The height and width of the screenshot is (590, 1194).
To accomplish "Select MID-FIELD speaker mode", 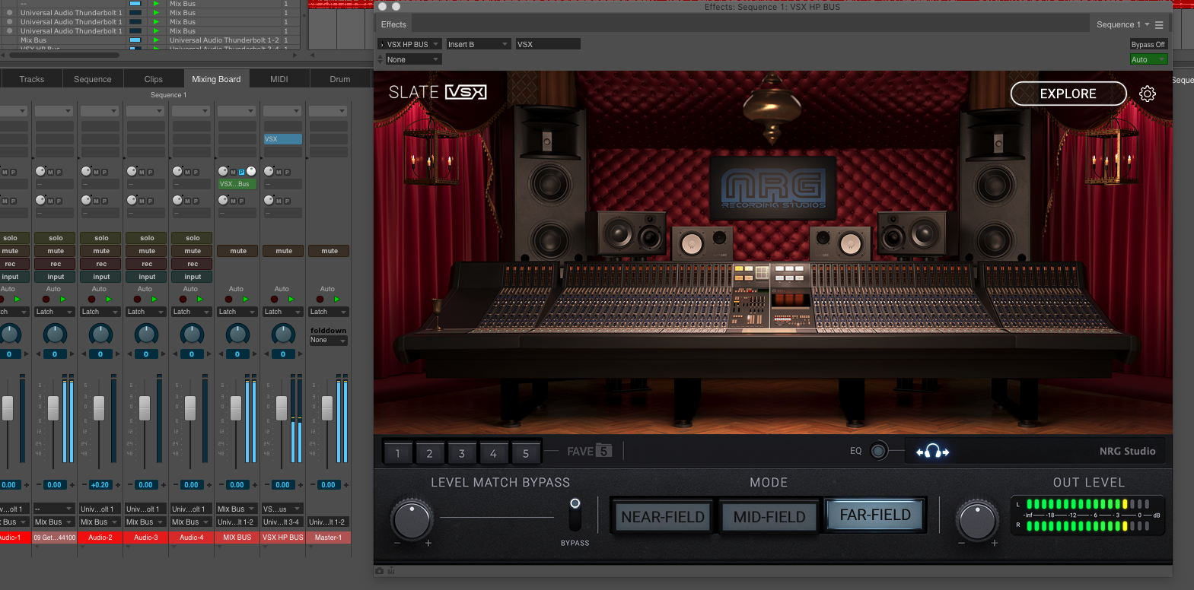I will [769, 517].
